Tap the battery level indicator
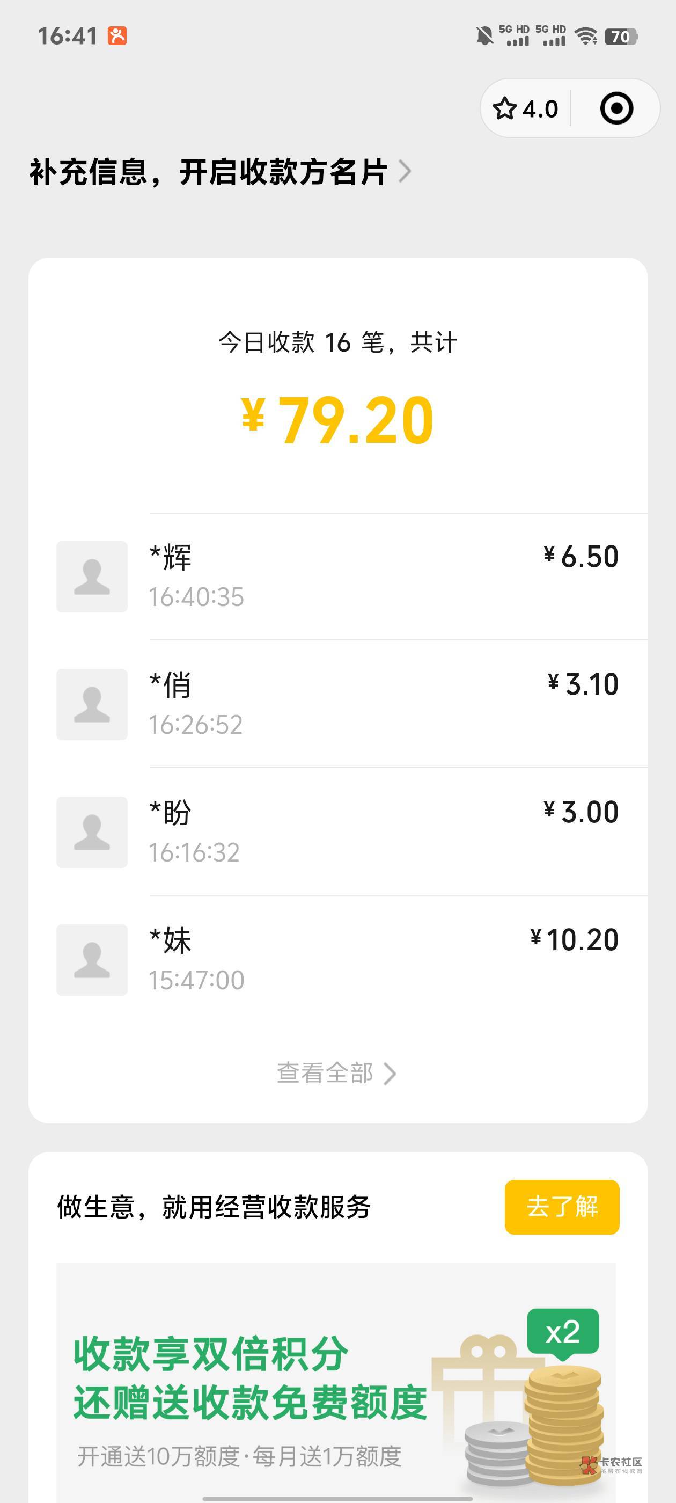The image size is (676, 1503). [621, 37]
